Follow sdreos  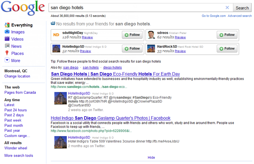coord(227,35)
